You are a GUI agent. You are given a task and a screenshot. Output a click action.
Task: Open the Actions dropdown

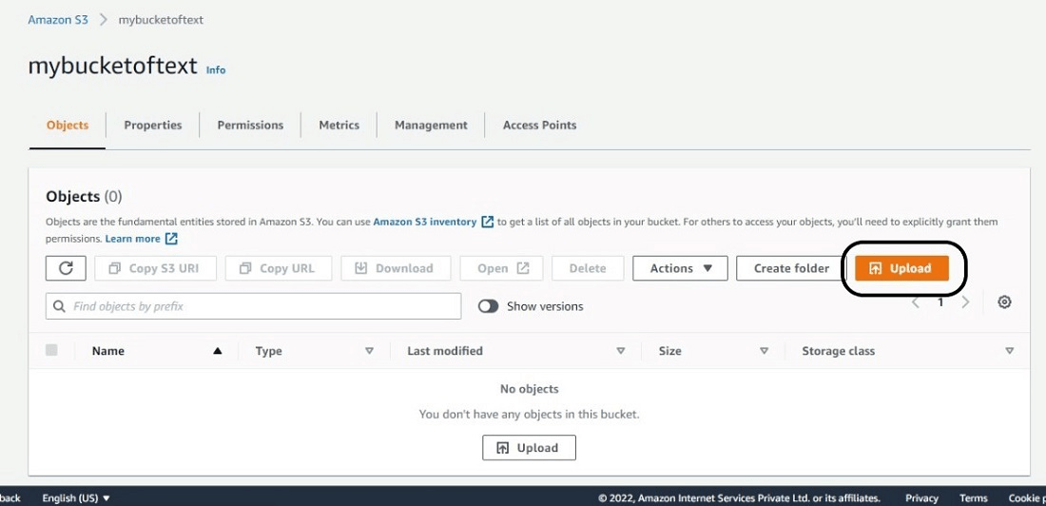coord(680,268)
